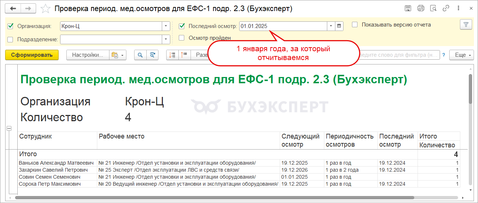This screenshot has height=203, width=478.
Task: Click the Сформировать button
Action: point(32,55)
